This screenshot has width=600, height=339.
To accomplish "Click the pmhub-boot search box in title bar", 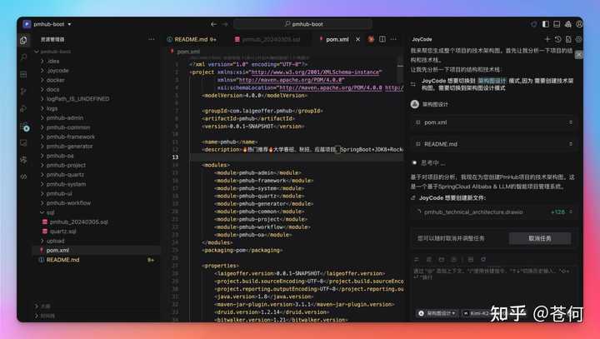I will pos(303,24).
